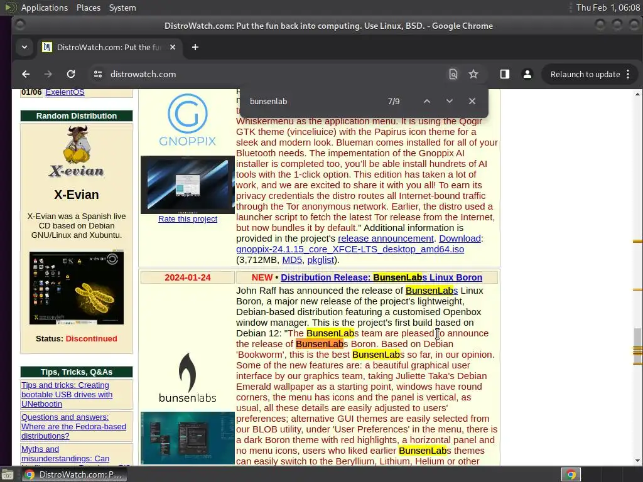643x482 pixels.
Task: Click the bunsenlabs flame logo
Action: [187, 377]
